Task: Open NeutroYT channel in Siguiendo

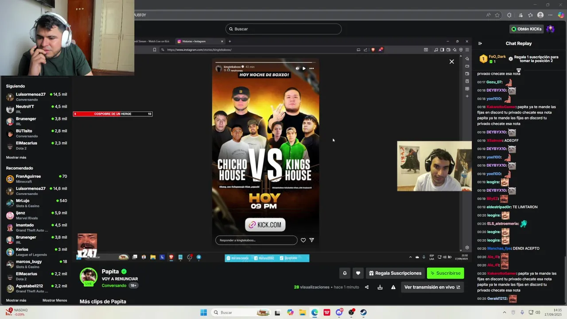Action: point(36,109)
